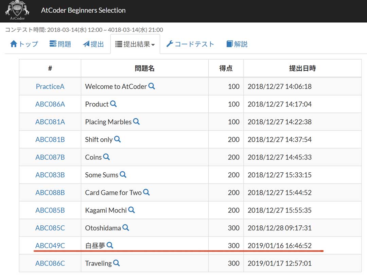Expand the 提出結果 dropdown tab
The width and height of the screenshot is (367, 277).
point(135,44)
